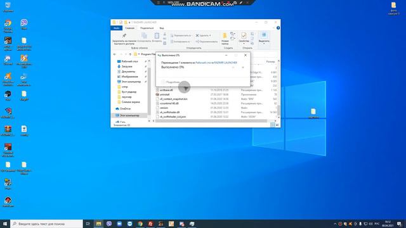Pause the move operation in the progress dialog
This screenshot has height=228, width=406.
pos(233,68)
